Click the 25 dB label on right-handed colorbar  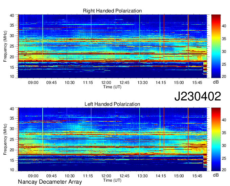tap(224, 64)
